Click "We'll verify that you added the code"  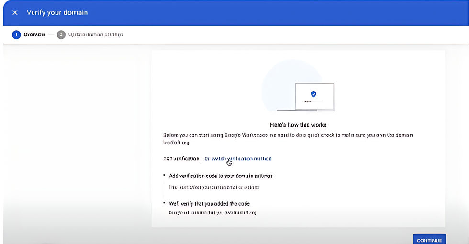(209, 204)
